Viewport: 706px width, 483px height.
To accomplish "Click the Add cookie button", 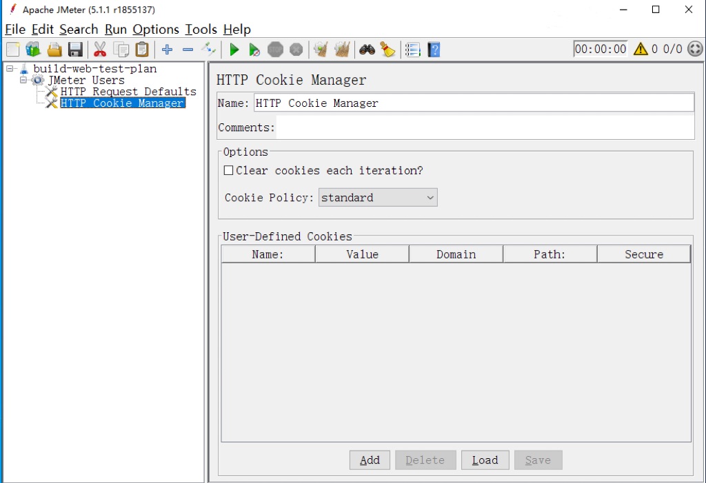I will tap(370, 460).
